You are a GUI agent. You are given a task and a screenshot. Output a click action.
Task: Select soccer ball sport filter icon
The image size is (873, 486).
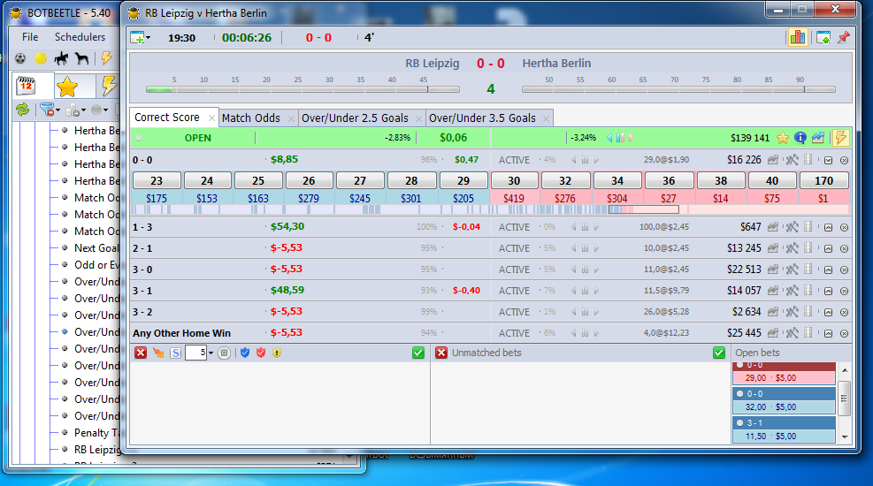pyautogui.click(x=20, y=58)
